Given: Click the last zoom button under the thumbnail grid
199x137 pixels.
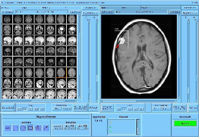Looking at the screenshot, I should point(42,109).
